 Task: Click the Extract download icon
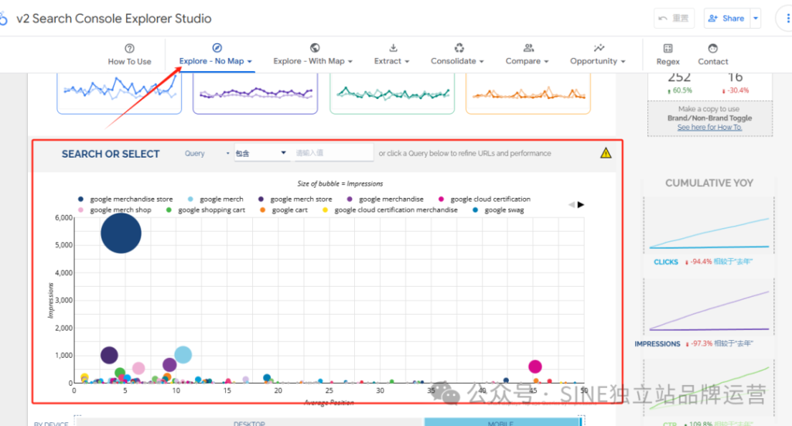click(393, 48)
